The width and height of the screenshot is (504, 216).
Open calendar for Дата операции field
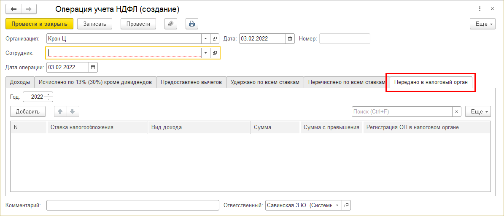(x=93, y=67)
